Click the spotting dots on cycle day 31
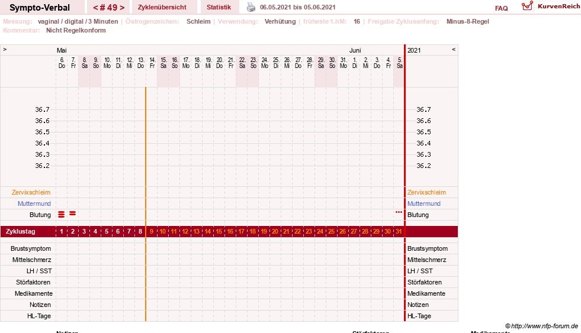Screen dimensions: 581x333 399,212
